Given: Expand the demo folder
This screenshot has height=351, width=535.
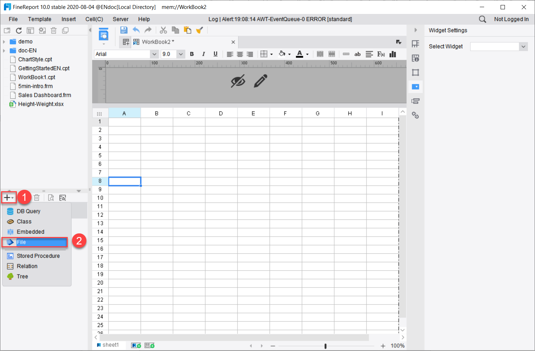Looking at the screenshot, I should [4, 41].
